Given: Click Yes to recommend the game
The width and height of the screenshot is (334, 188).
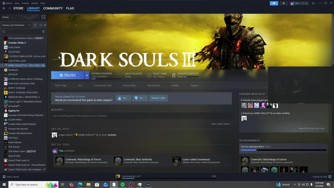Looking at the screenshot, I should point(123,98).
